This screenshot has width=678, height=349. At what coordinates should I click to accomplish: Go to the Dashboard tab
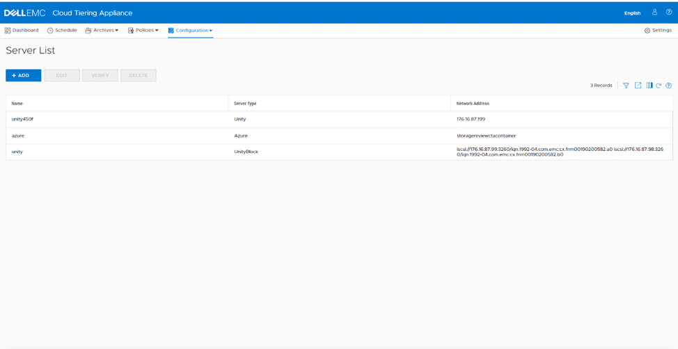click(x=21, y=30)
